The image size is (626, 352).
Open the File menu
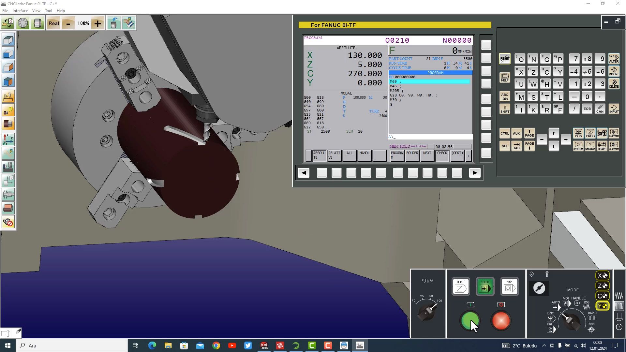coord(5,10)
